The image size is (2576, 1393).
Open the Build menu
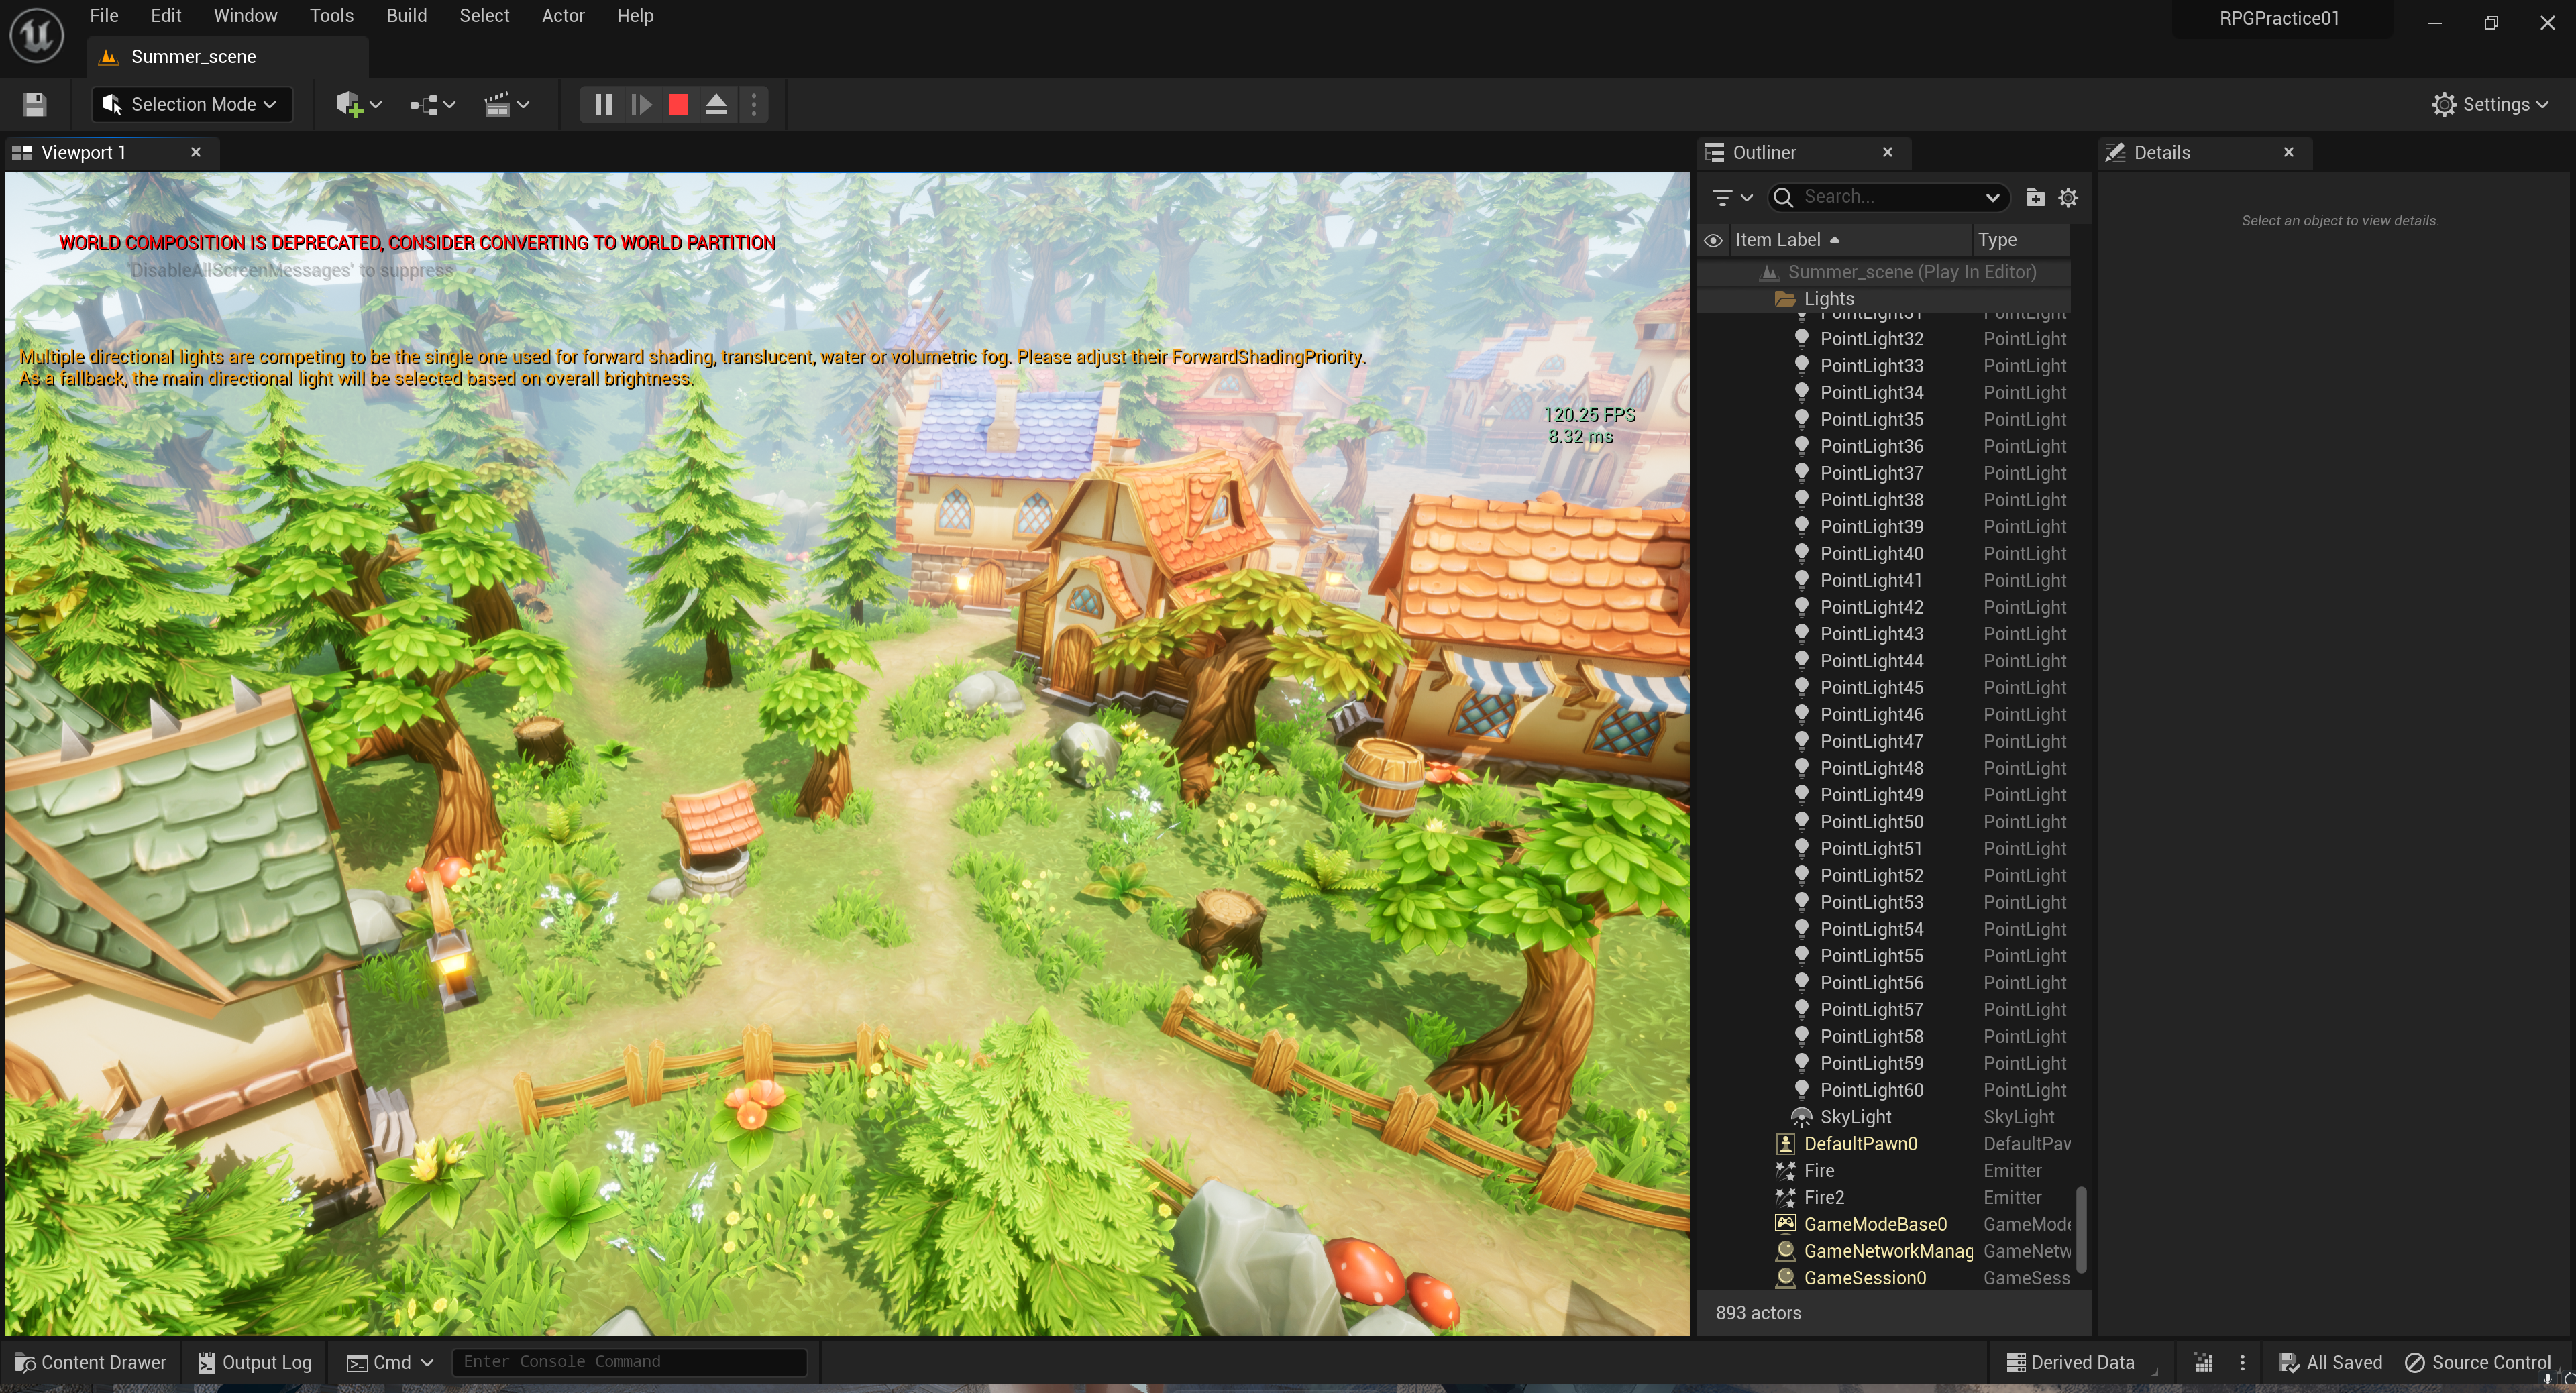point(406,16)
